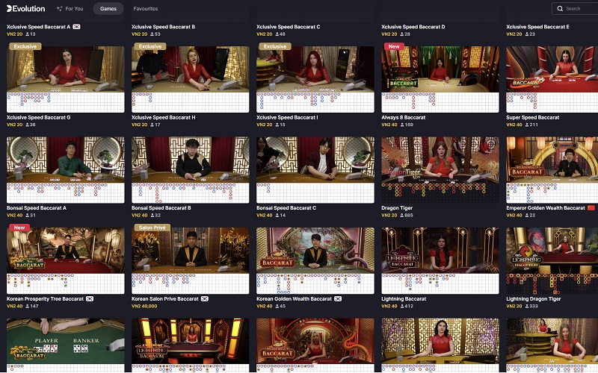The image size is (598, 373).
Task: Click player count icon under Korean Prosperity Tree
Action: 28,306
